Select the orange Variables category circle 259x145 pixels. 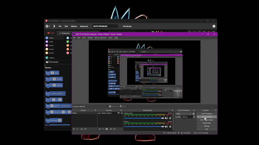[x=68, y=45]
